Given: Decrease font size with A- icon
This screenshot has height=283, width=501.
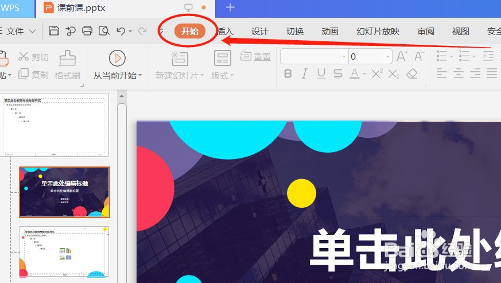Looking at the screenshot, I should (x=419, y=56).
